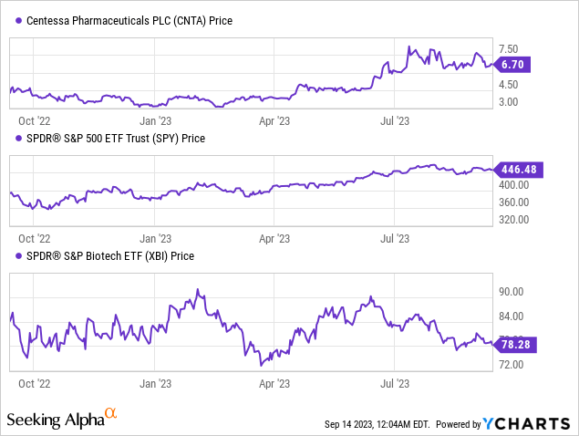Open the Seeking Alpha logo link
This screenshot has height=436, width=579.
56,420
